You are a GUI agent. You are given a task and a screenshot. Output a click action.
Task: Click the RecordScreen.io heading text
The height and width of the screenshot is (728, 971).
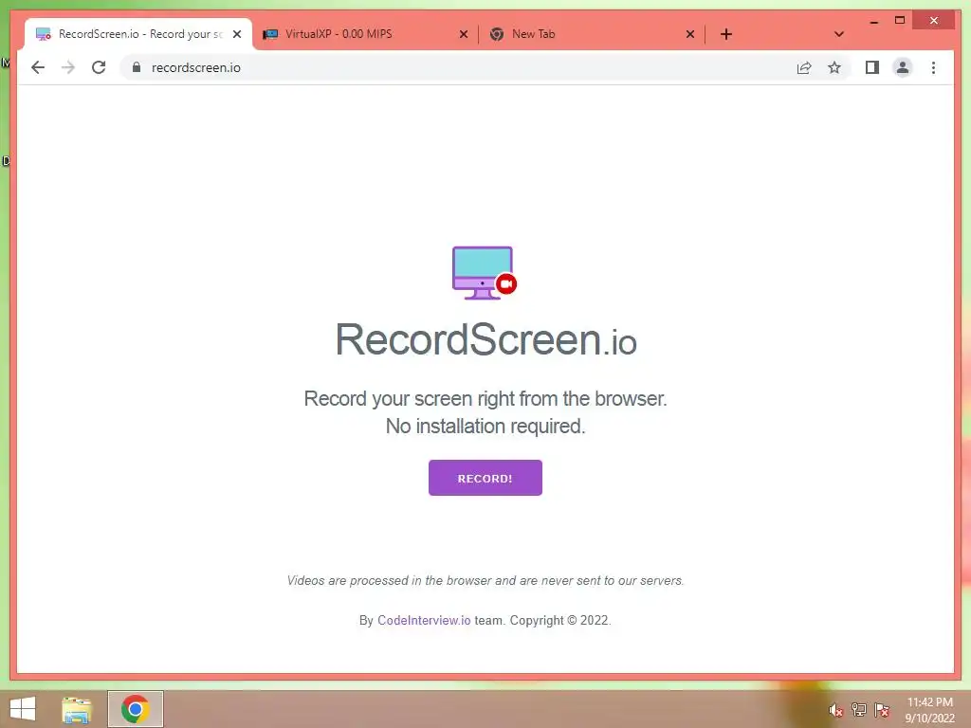(485, 339)
